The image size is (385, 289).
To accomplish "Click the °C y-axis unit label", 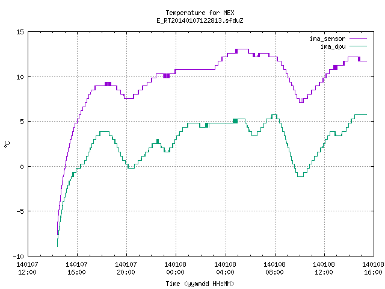I will click(x=7, y=144).
